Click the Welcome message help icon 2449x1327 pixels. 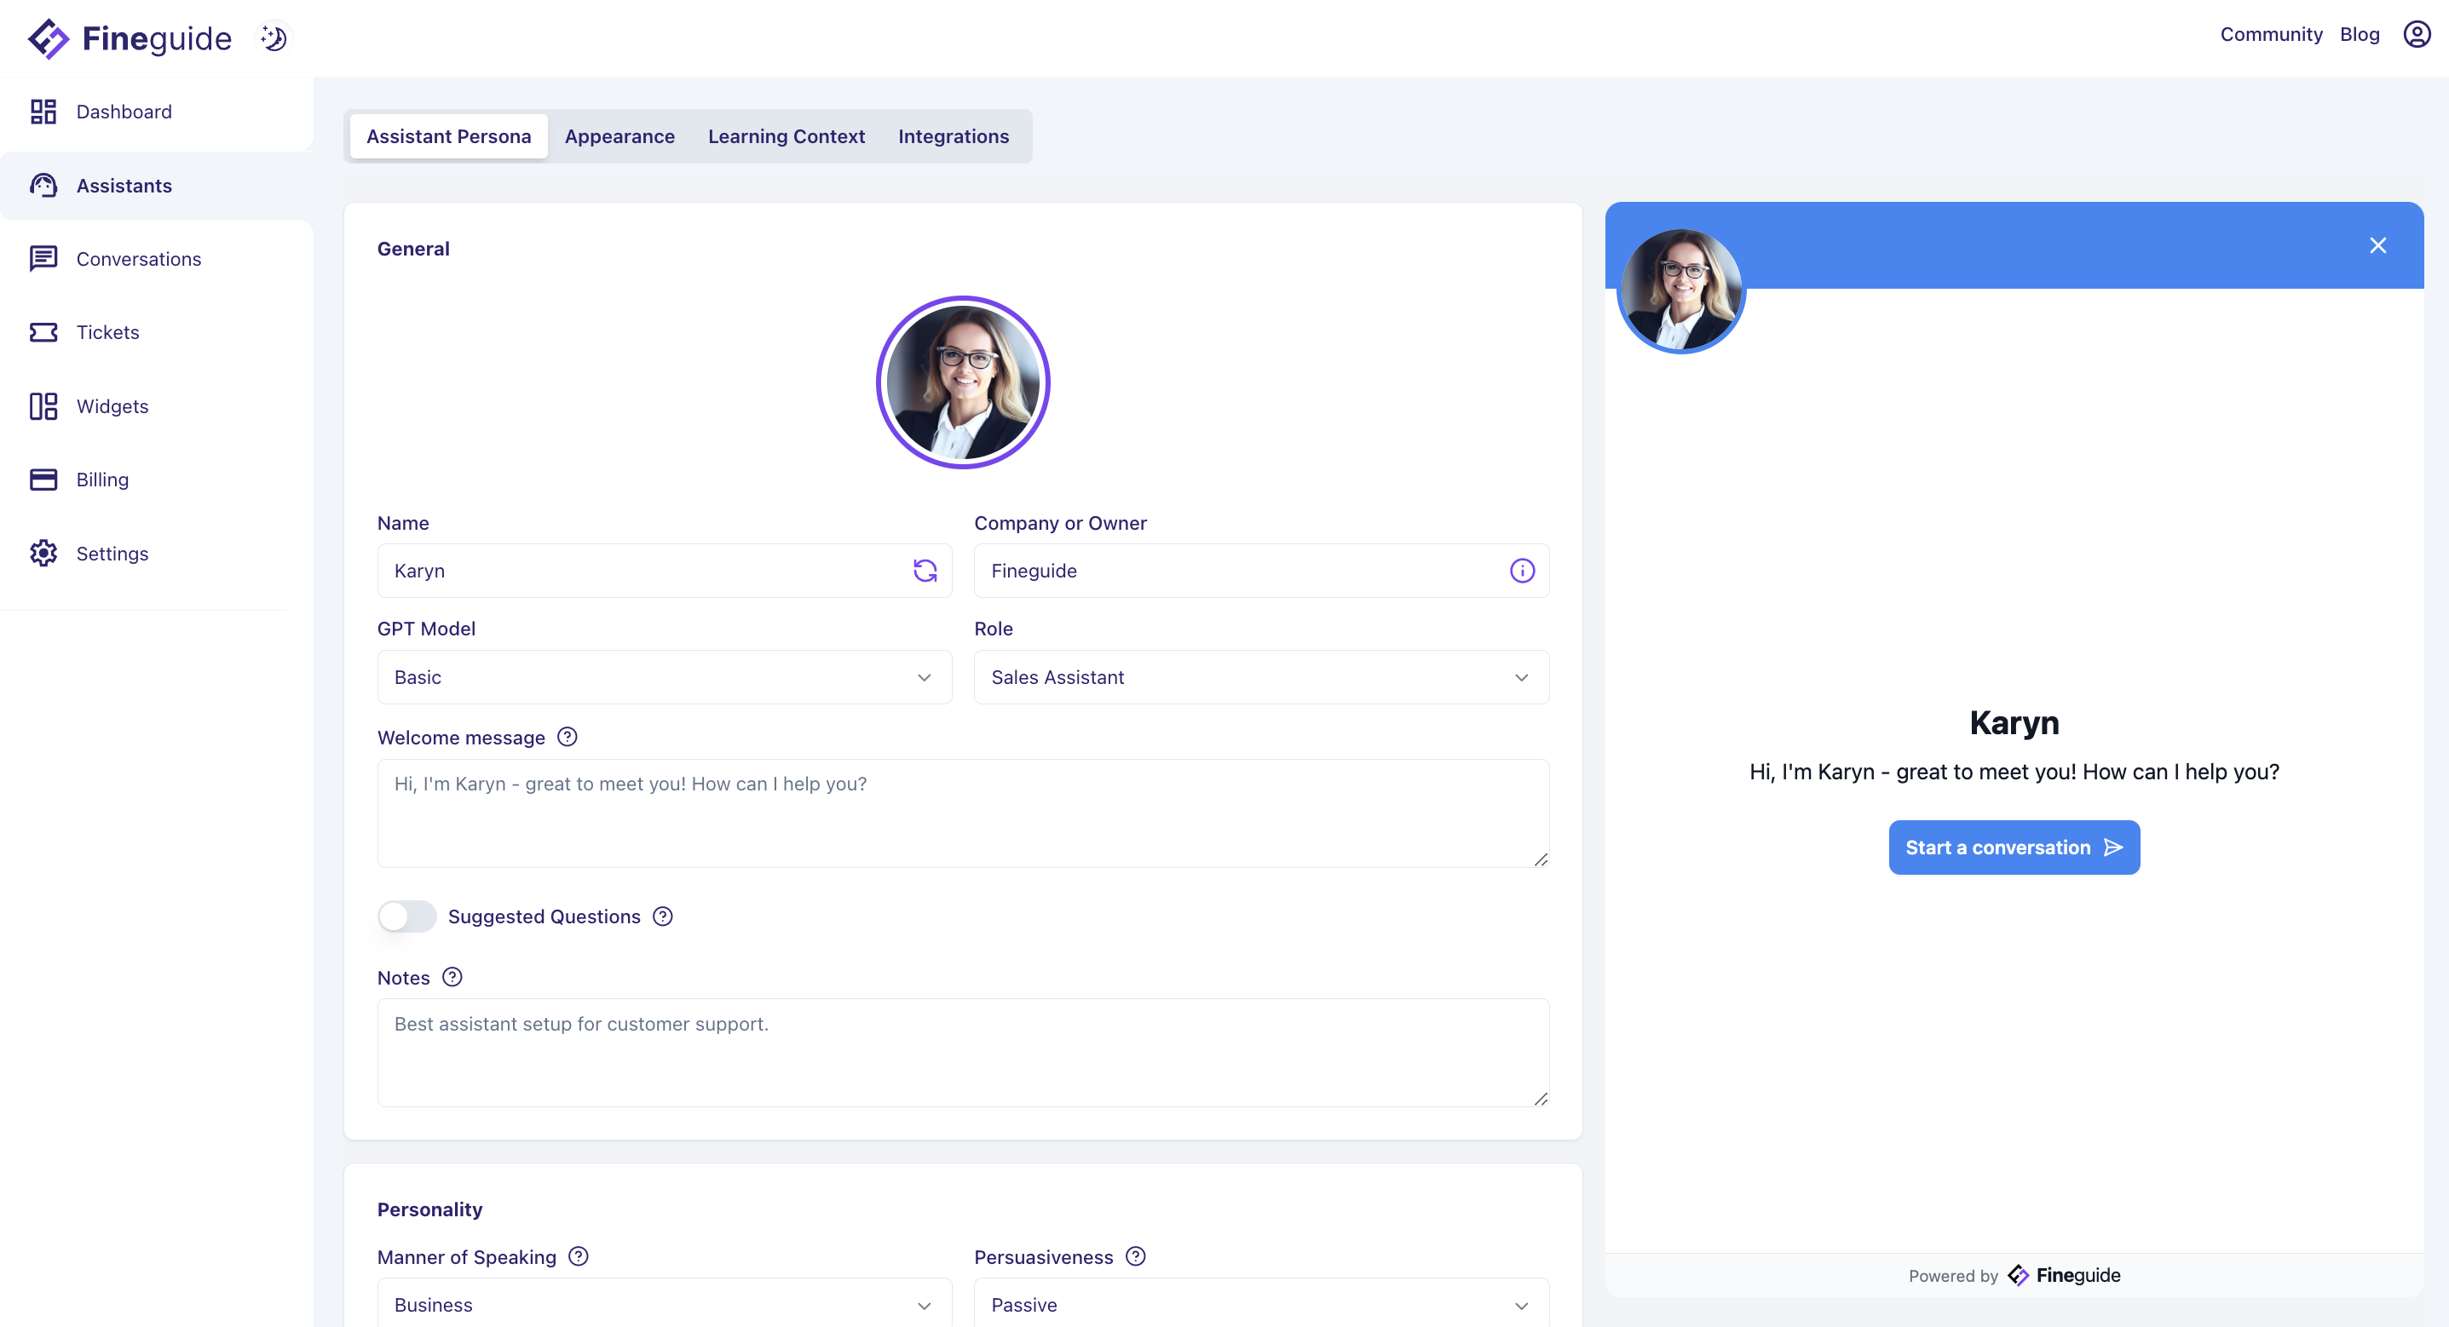point(567,737)
